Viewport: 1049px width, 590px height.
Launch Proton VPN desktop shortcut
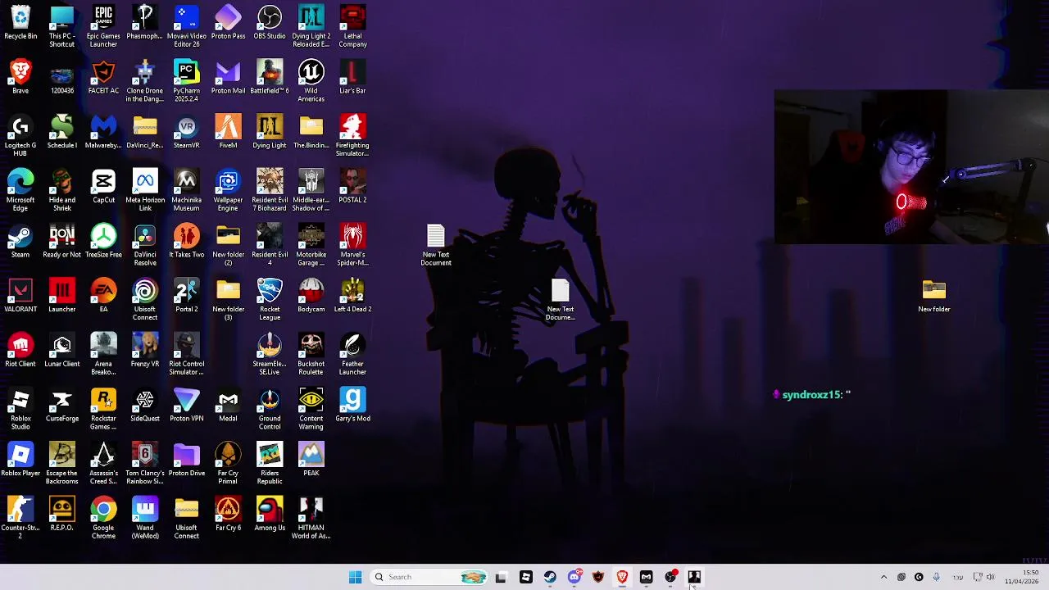click(187, 406)
